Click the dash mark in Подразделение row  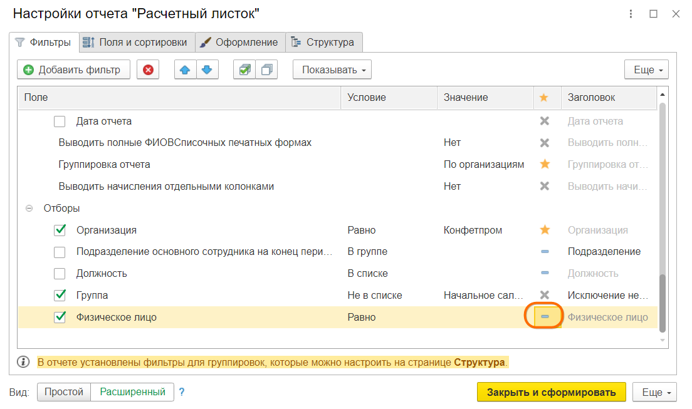coord(545,252)
